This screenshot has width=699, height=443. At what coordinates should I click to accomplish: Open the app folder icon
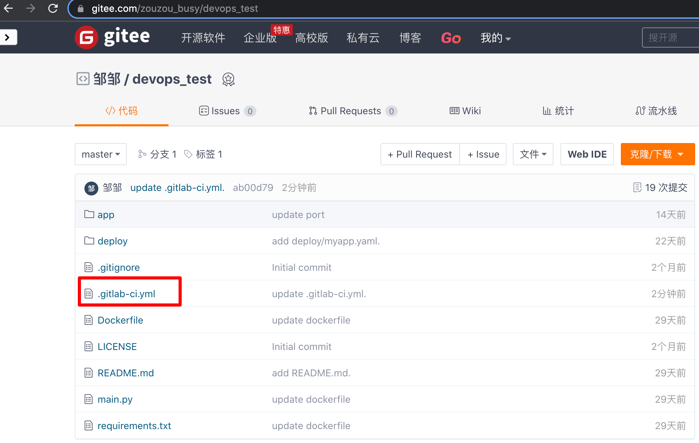coord(89,214)
